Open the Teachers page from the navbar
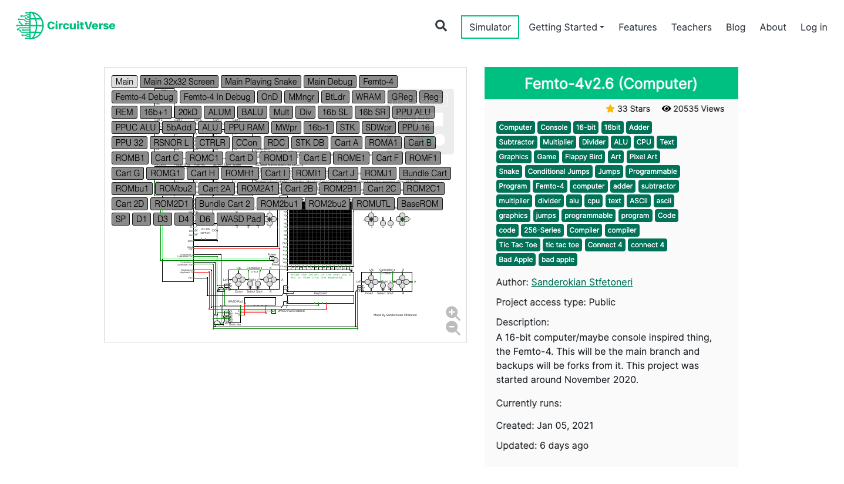Image resolution: width=844 pixels, height=484 pixels. (691, 27)
